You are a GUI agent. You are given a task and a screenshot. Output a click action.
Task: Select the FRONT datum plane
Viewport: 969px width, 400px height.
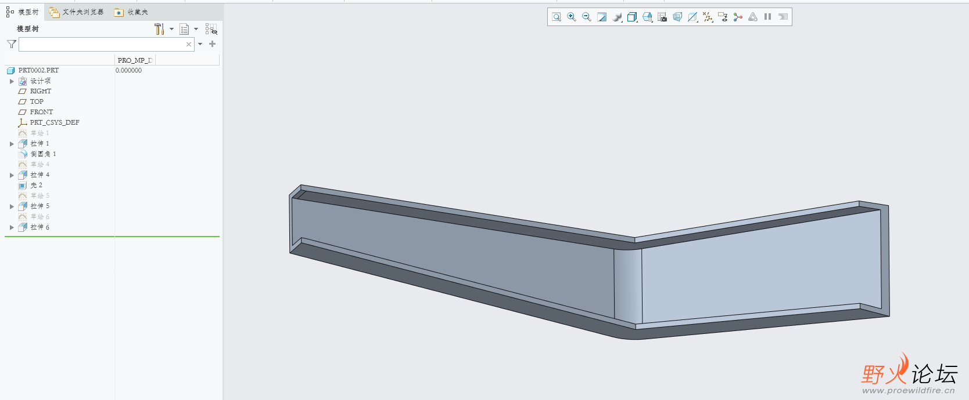pyautogui.click(x=41, y=112)
